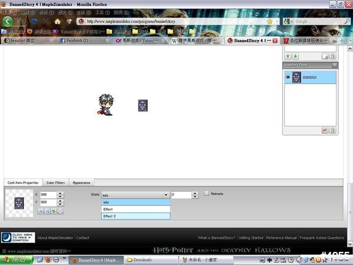Decrease frame number with down arrow

(195, 197)
